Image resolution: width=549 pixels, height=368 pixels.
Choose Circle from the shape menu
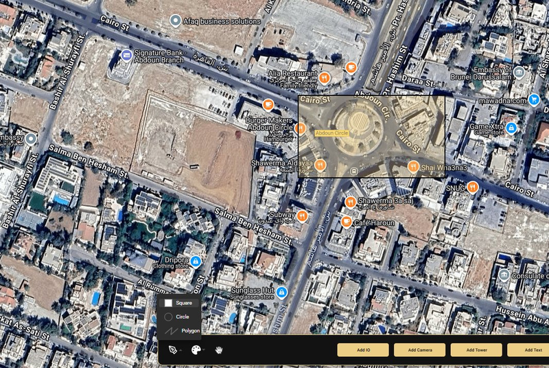pyautogui.click(x=178, y=317)
